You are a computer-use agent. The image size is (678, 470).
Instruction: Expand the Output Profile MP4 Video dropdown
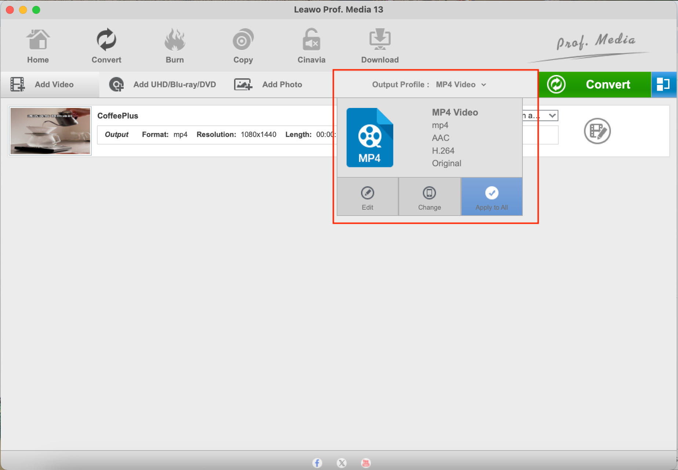pos(429,84)
